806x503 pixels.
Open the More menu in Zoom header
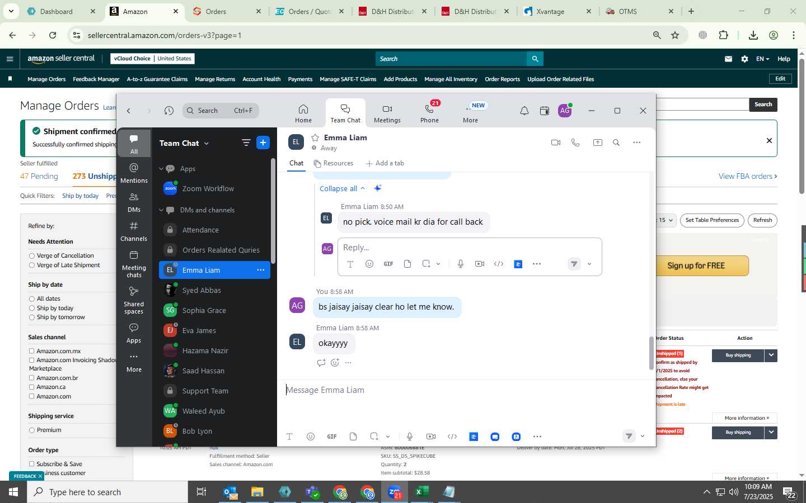(470, 113)
